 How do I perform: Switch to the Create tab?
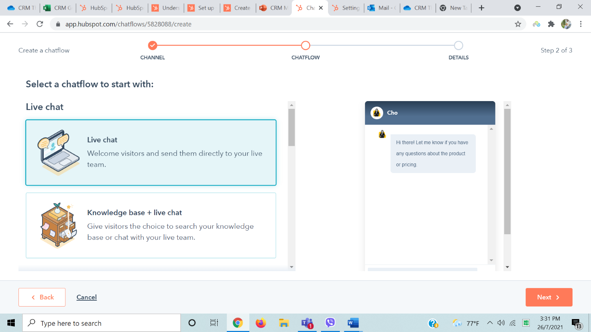point(238,8)
